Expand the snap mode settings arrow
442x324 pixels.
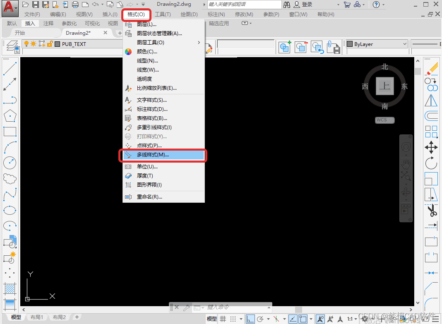(x=241, y=319)
